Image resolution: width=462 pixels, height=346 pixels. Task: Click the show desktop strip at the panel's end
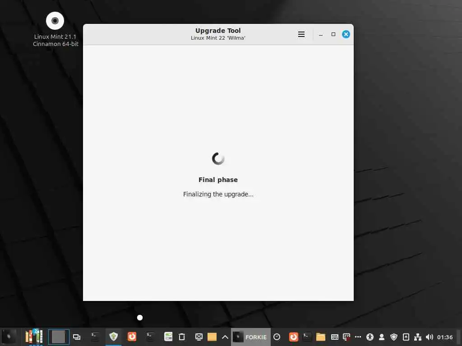459,337
